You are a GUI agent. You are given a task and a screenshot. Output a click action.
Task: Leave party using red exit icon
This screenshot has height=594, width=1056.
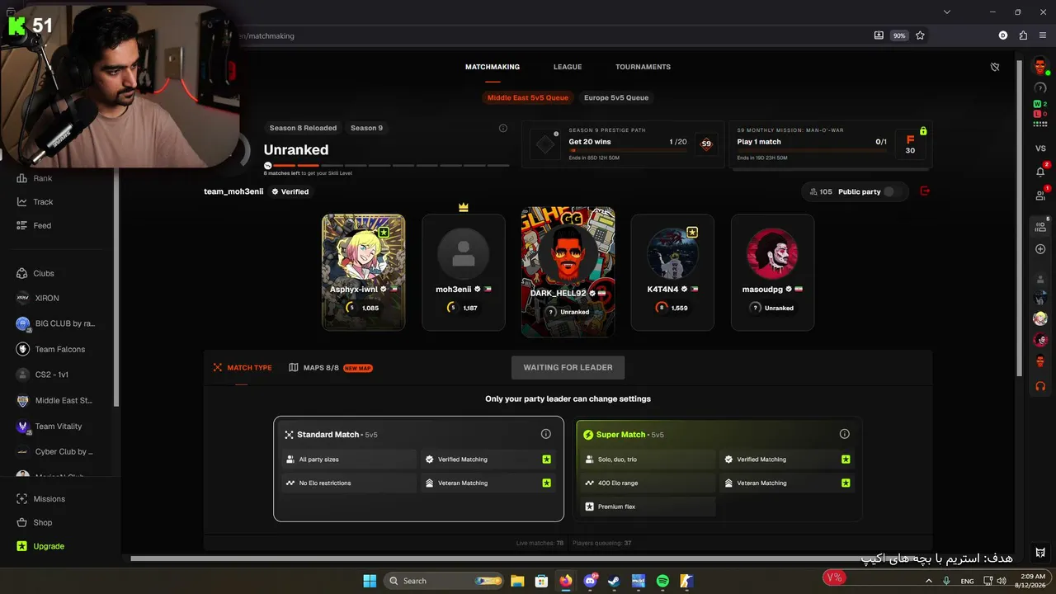click(x=925, y=191)
